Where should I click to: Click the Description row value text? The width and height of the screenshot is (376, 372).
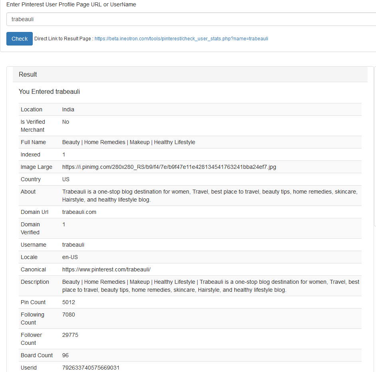[x=211, y=286]
